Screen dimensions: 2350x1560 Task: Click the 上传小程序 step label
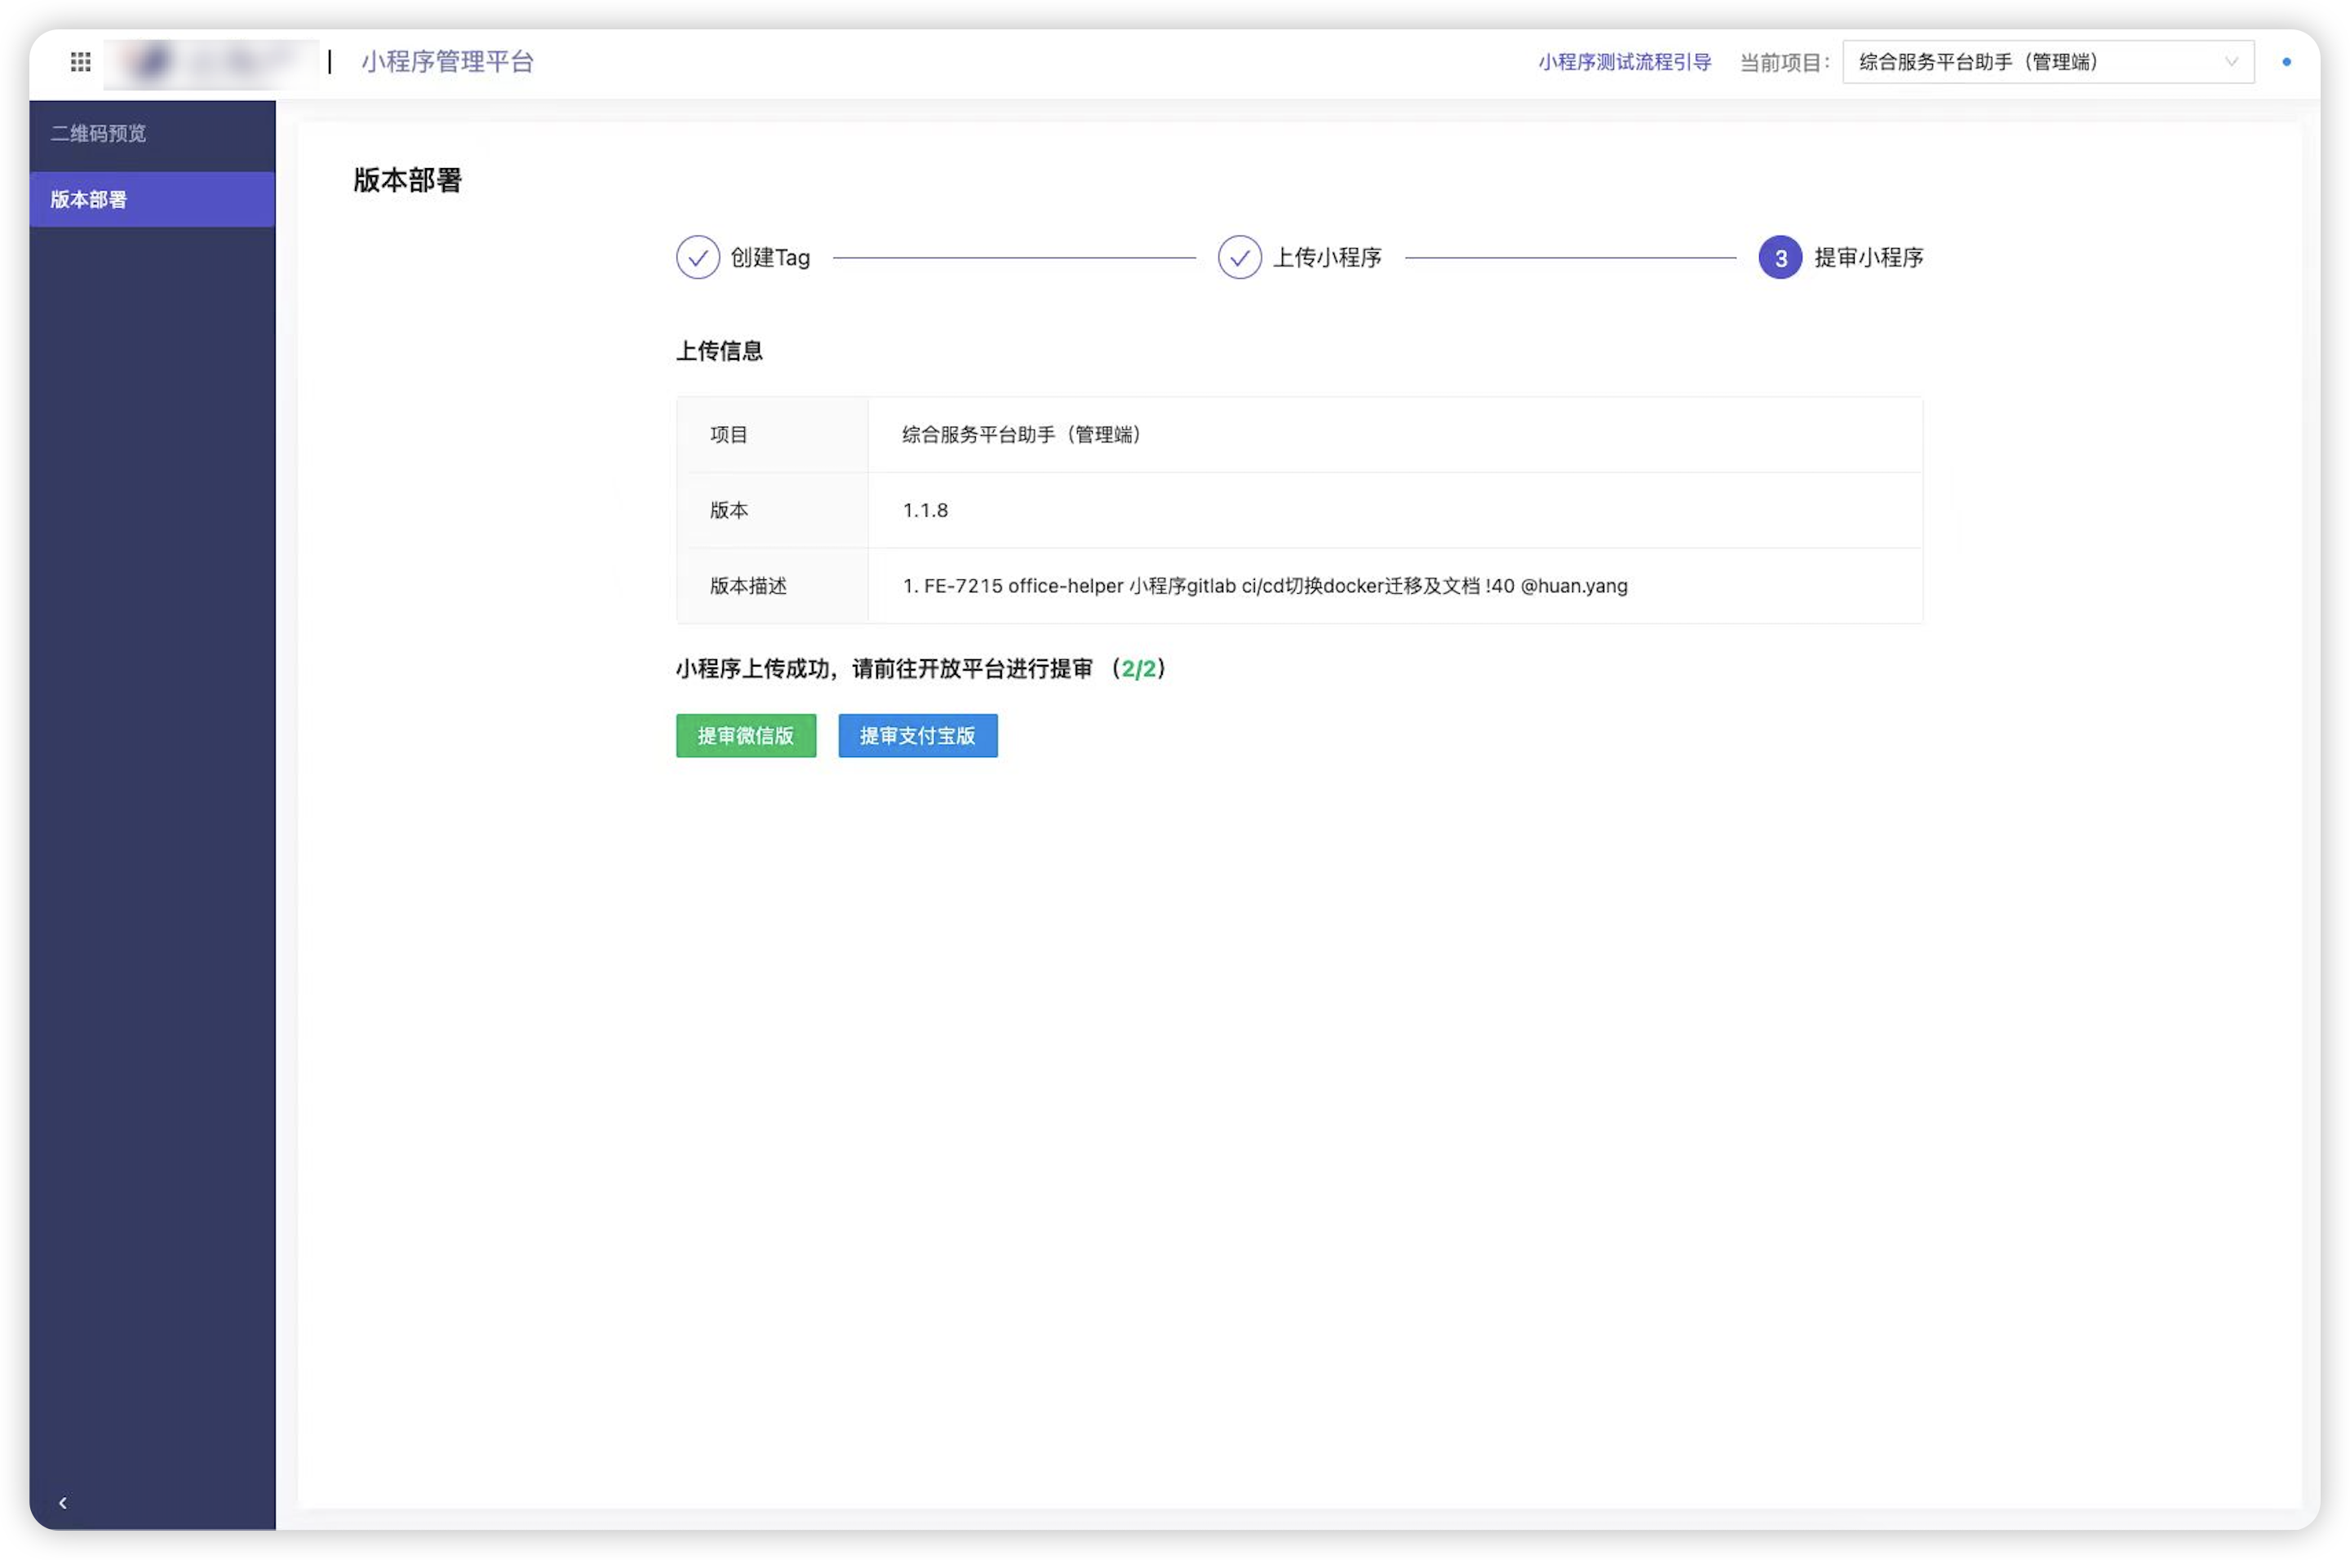coord(1328,258)
